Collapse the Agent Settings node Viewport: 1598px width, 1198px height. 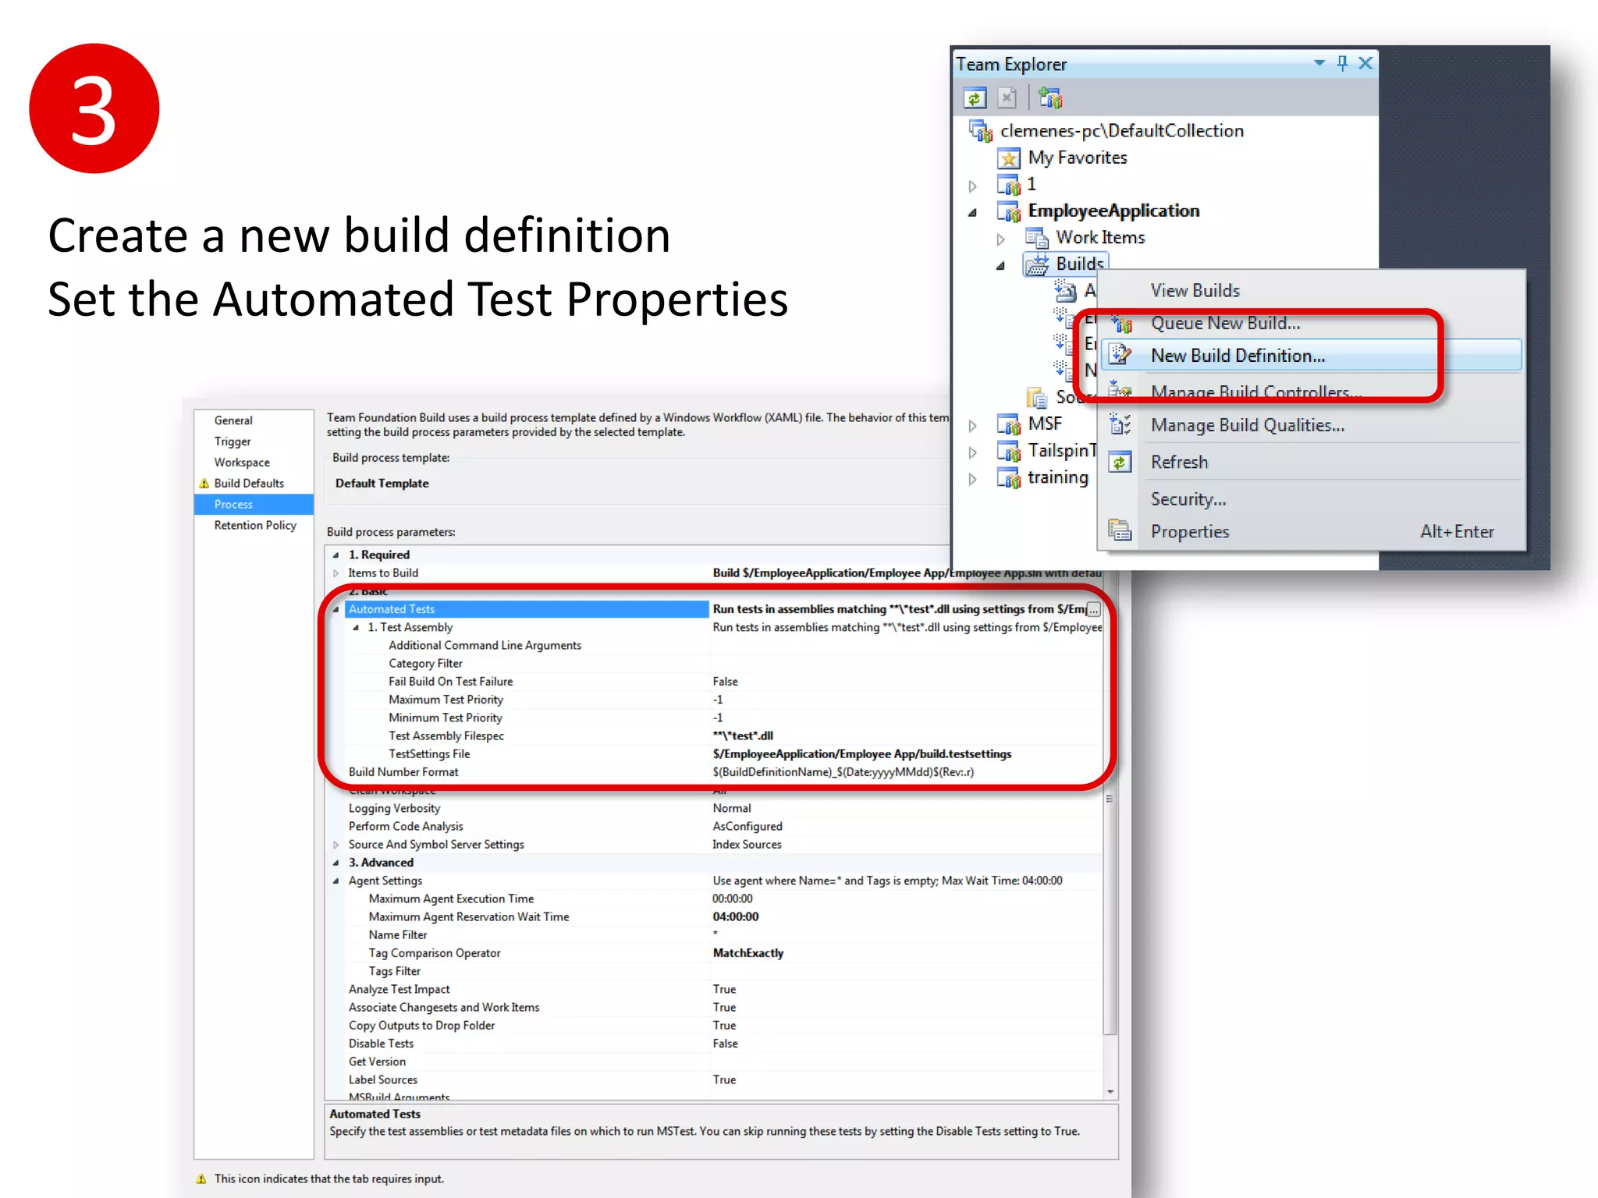(x=336, y=881)
